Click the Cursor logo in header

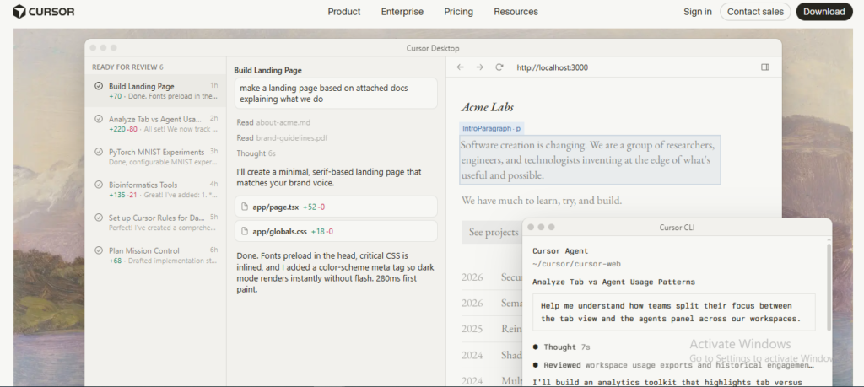[44, 12]
